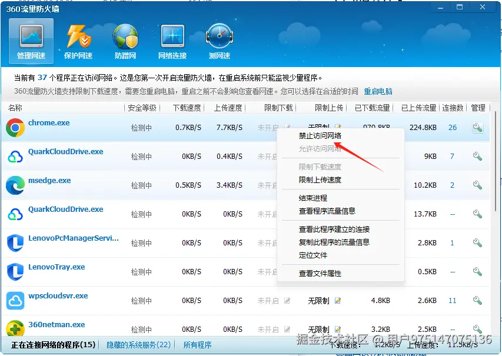
Task: Choose 结束进程 from context menu
Action: click(312, 198)
